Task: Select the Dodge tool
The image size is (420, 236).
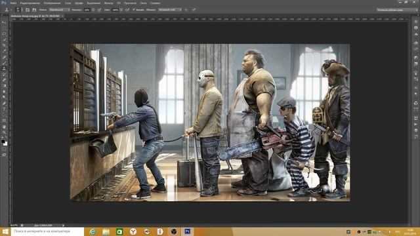Action: 4,97
